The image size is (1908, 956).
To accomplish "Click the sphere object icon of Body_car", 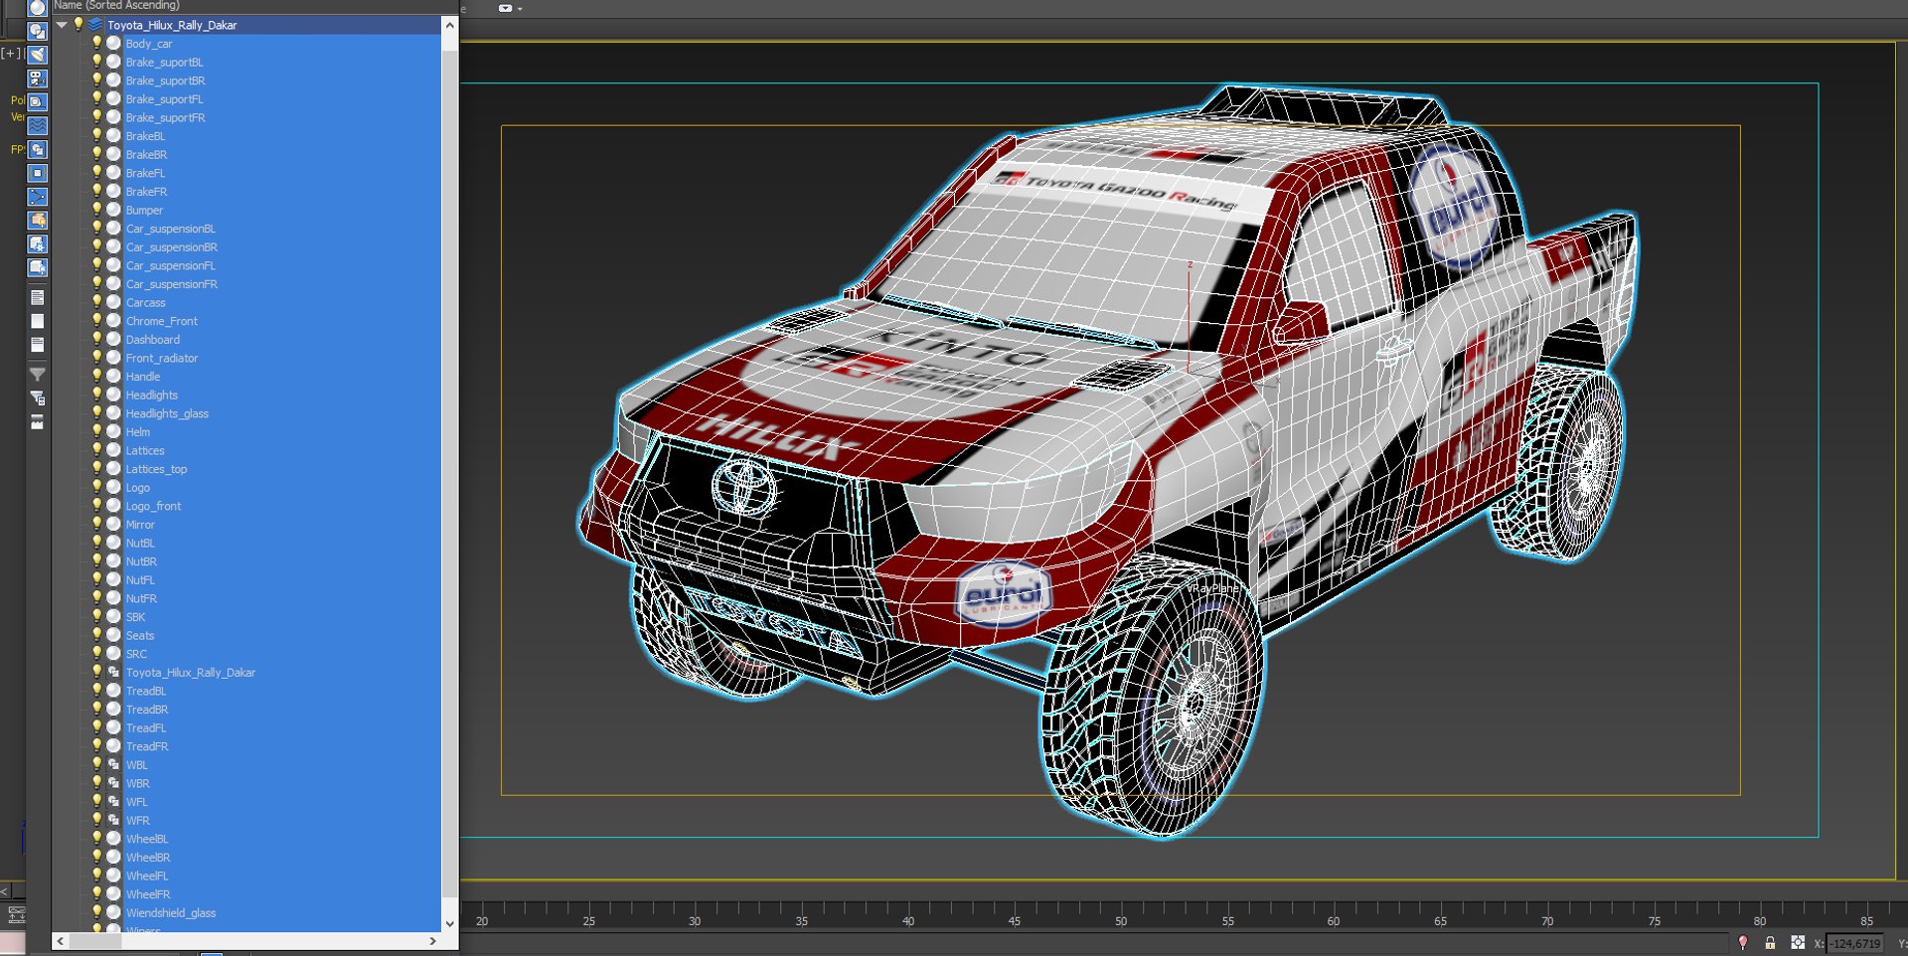I will pos(114,44).
